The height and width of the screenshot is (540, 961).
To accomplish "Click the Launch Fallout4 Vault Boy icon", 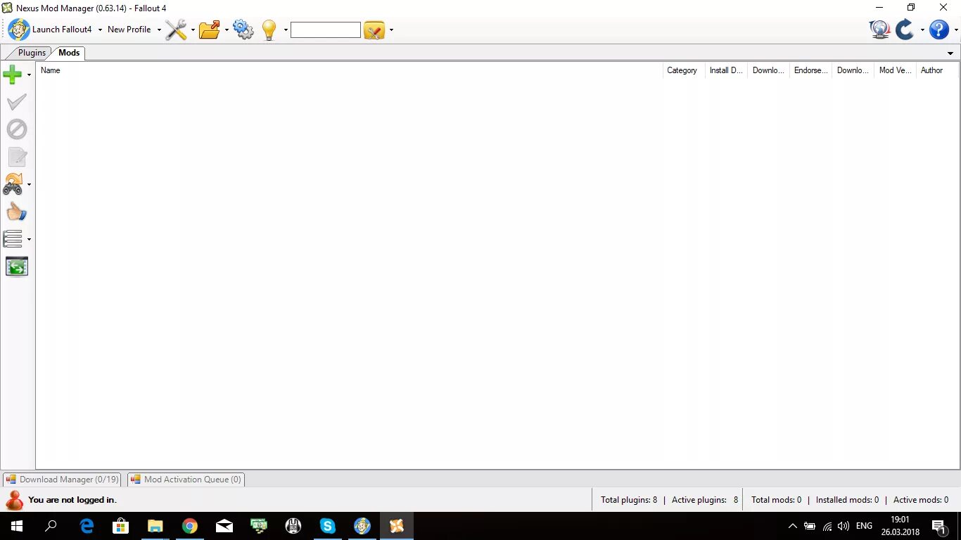I will point(19,30).
